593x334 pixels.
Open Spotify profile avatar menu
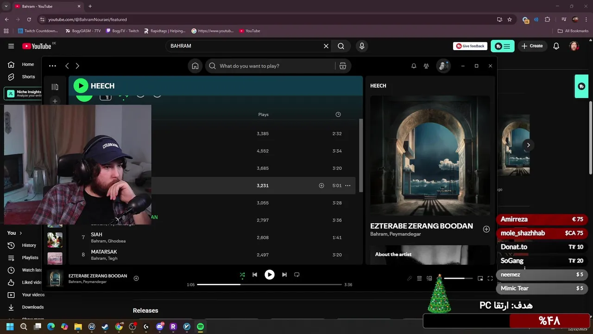pyautogui.click(x=443, y=66)
